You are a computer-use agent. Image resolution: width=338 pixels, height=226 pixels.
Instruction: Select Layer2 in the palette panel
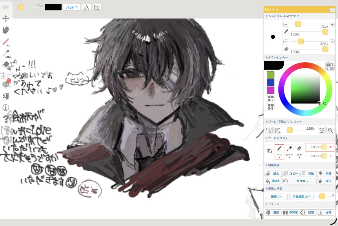(x=320, y=156)
